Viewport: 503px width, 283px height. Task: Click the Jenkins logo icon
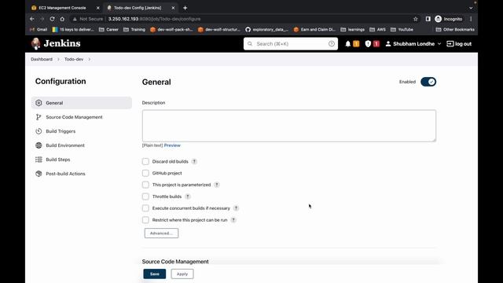[36, 43]
